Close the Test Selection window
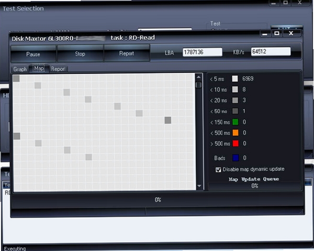 click(x=300, y=3)
